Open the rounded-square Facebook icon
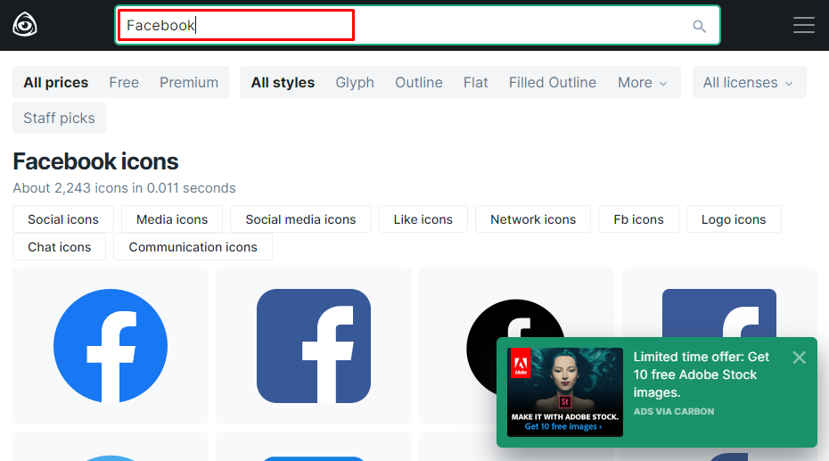This screenshot has width=829, height=461. point(314,346)
